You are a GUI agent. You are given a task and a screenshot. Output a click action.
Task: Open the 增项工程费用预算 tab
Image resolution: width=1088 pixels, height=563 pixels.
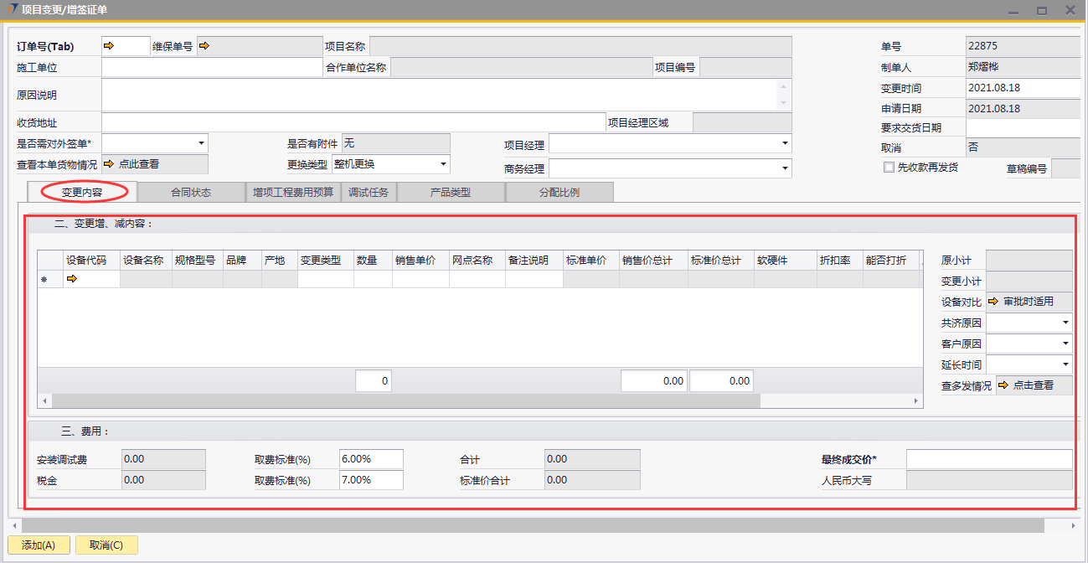(x=293, y=192)
